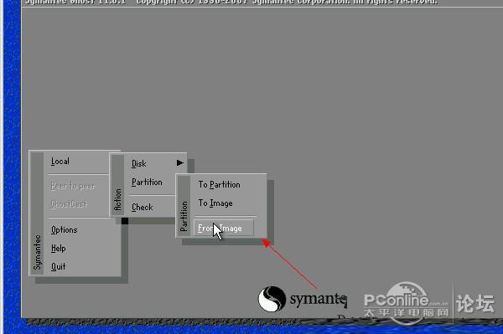
Task: Open the Partition item in the Action menu
Action: (x=147, y=182)
